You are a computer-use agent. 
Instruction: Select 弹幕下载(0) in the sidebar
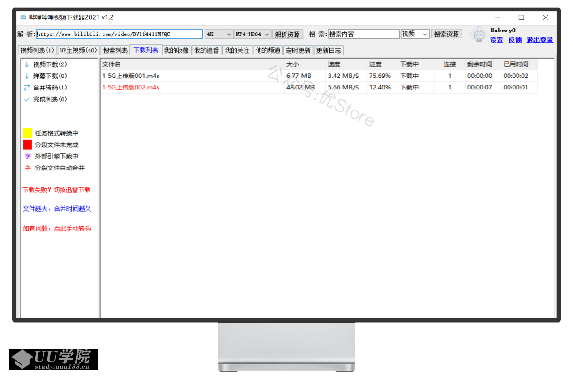click(x=50, y=76)
